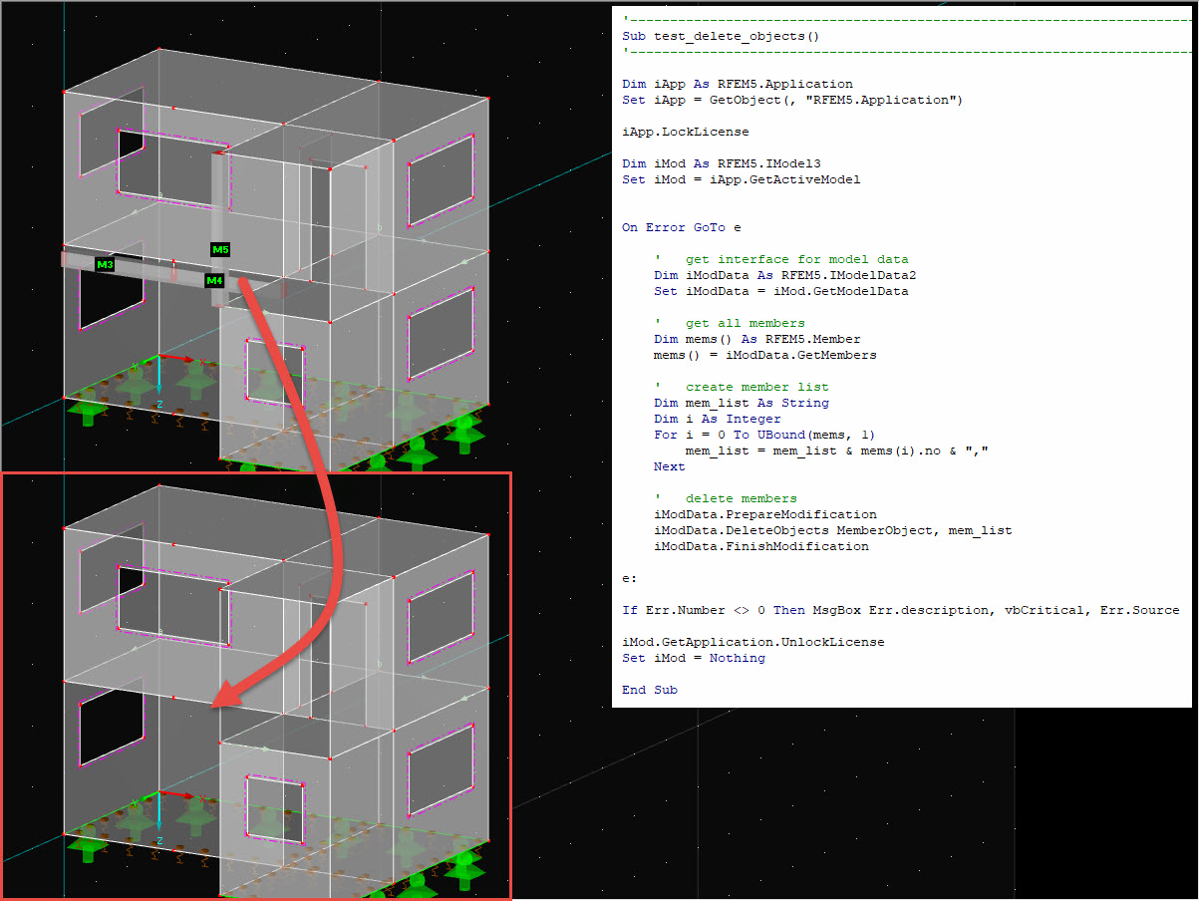Click the 'iModData.PrepareModification' line
Viewport: 1200px width, 901px height.
point(765,514)
